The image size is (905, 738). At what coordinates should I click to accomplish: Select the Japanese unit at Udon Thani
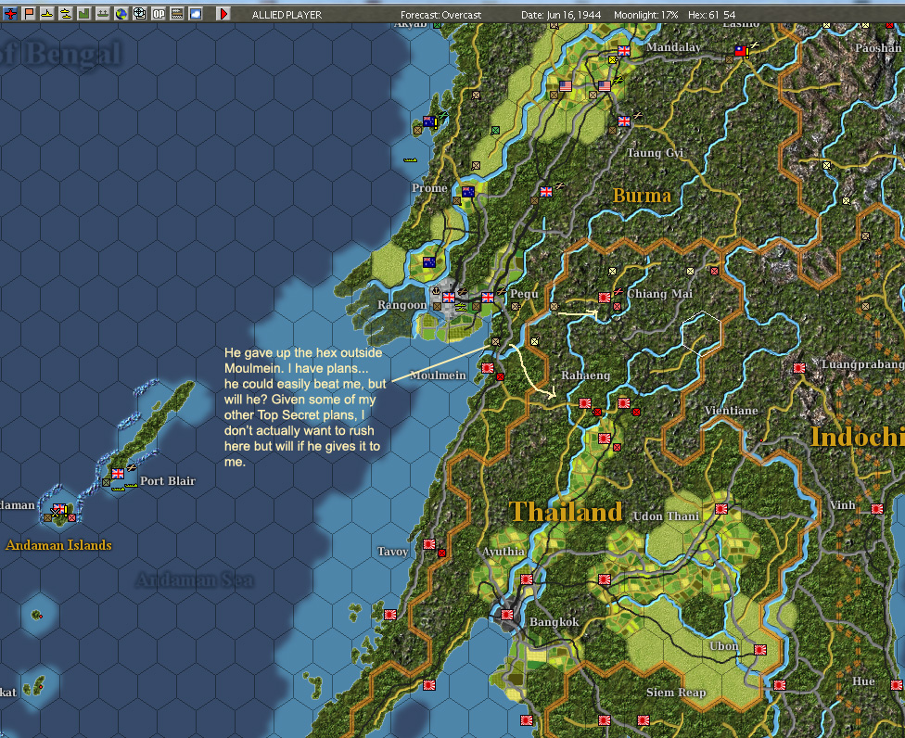[x=720, y=508]
